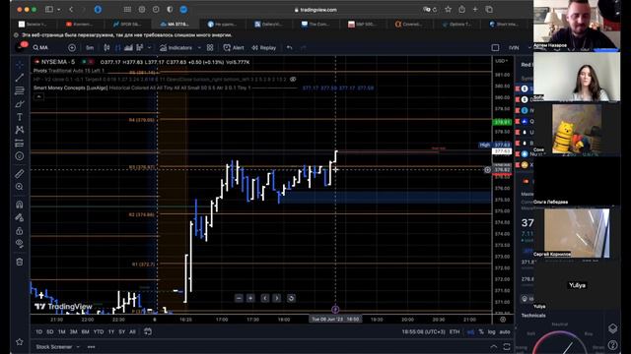631x354 pixels.
Task: Toggle stay in drawing mode
Action: [x=20, y=217]
